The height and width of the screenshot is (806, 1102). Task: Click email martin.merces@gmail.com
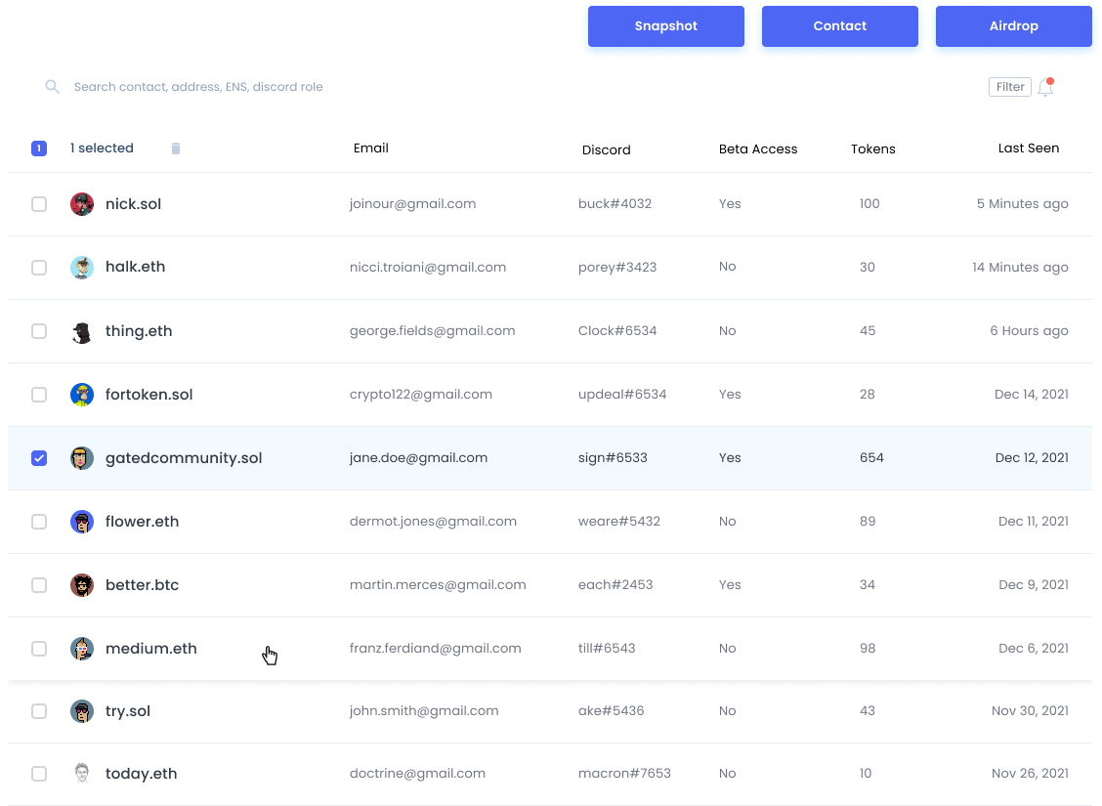[437, 584]
